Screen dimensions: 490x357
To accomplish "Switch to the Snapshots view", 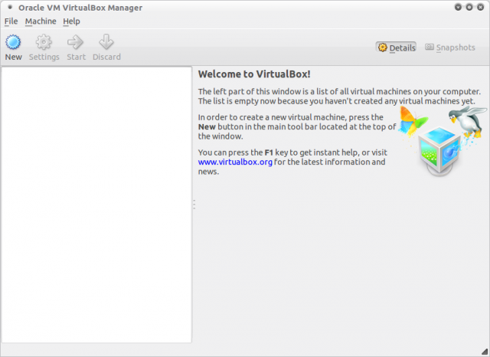I will [450, 47].
